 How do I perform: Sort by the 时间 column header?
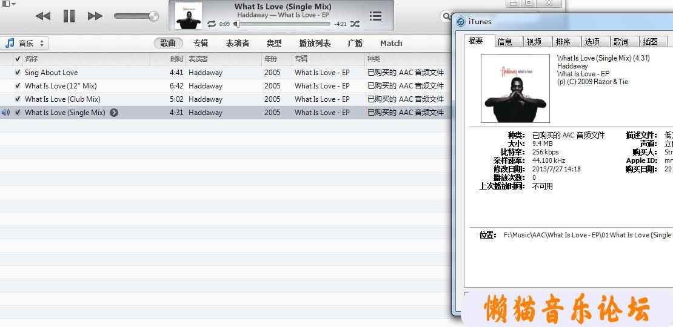tap(167, 59)
